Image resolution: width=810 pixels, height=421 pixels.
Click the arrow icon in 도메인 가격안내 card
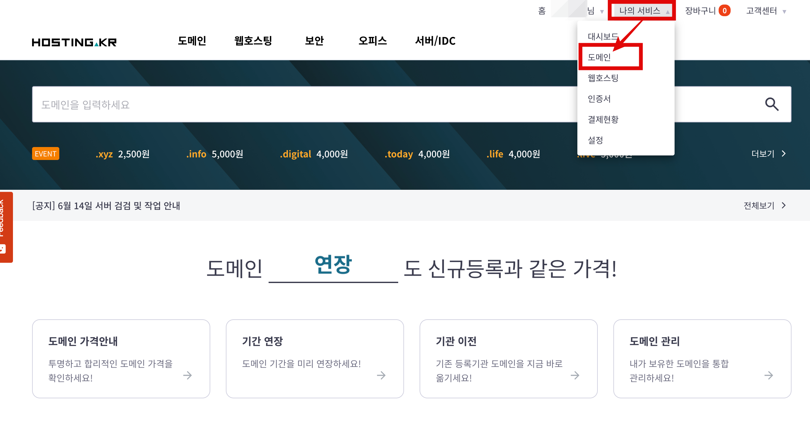188,375
